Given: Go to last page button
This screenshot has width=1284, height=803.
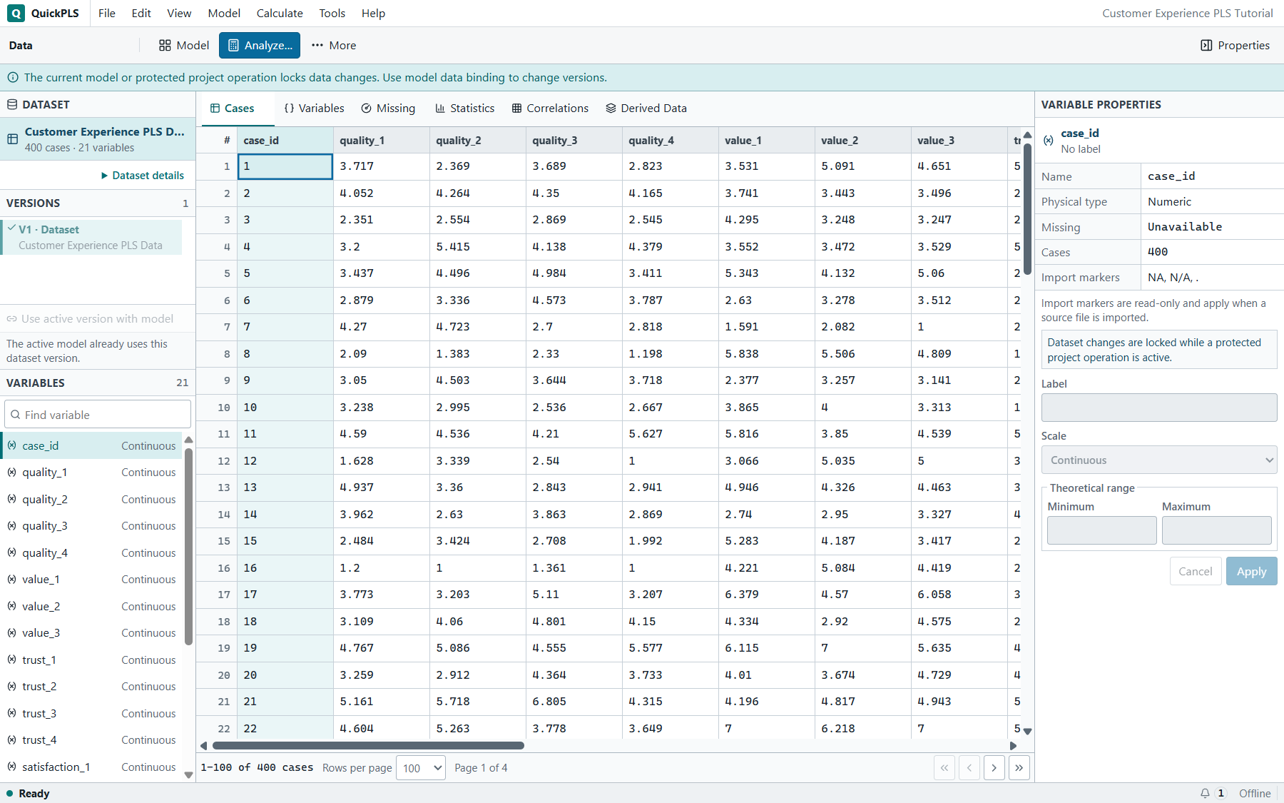Looking at the screenshot, I should coord(1019,768).
